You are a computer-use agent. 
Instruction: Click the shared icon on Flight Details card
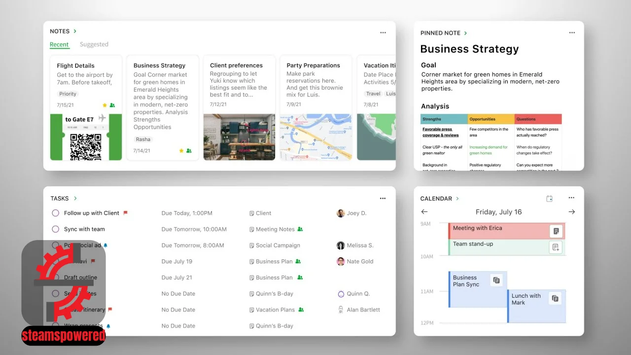pyautogui.click(x=112, y=105)
